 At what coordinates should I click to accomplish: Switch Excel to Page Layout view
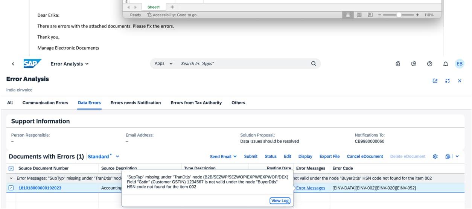pyautogui.click(x=359, y=15)
